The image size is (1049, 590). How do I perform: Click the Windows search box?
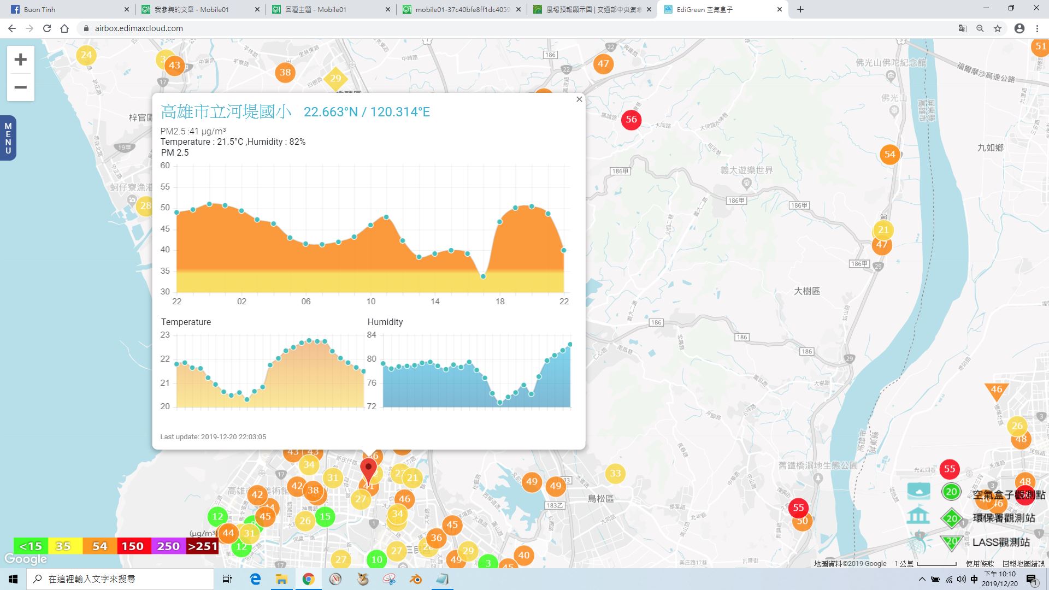coord(120,579)
